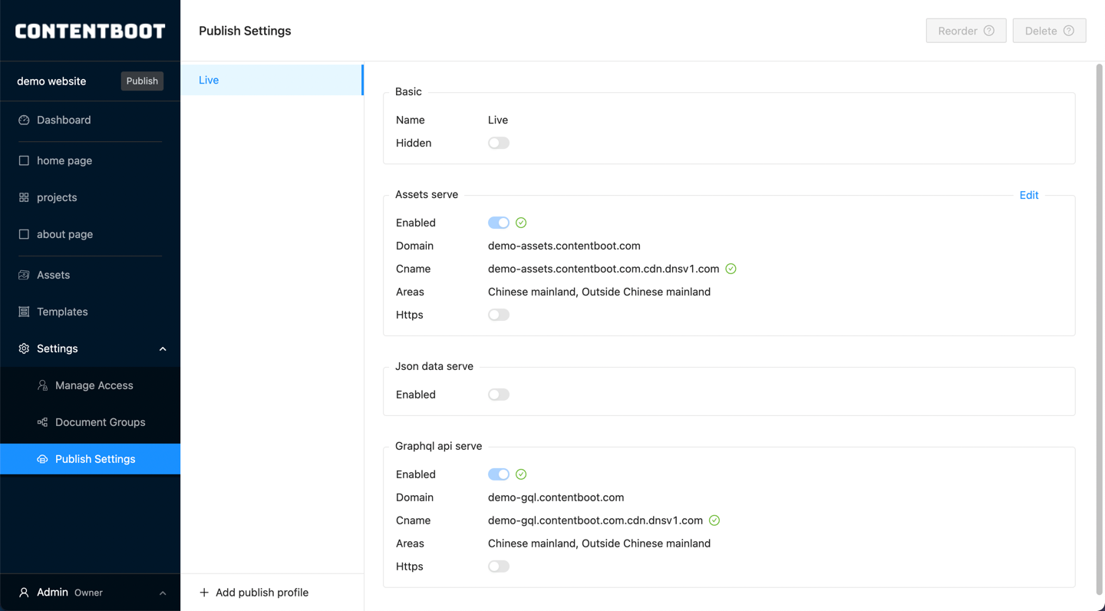1105x611 pixels.
Task: Expand the Admin account chevron
Action: click(163, 593)
